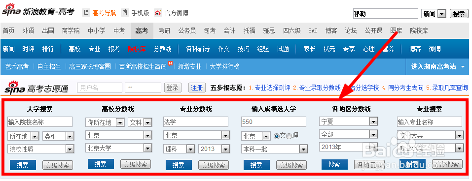Open 考研 in top navigation
The height and width of the screenshot is (181, 472).
164,30
